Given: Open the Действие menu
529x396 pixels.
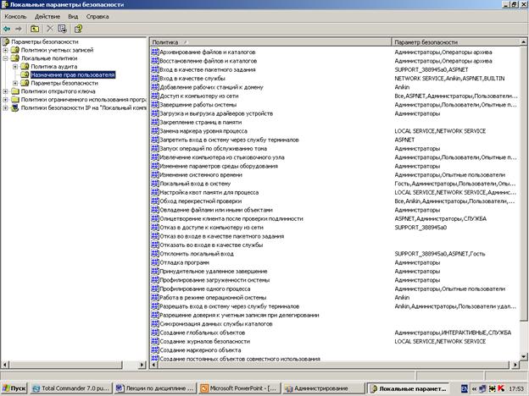Looking at the screenshot, I should point(47,17).
